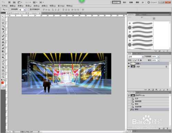Click the highlighted Essentials workspace button

pyautogui.click(x=116, y=2)
